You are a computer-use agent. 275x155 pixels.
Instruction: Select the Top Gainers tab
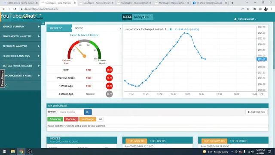coord(136,141)
